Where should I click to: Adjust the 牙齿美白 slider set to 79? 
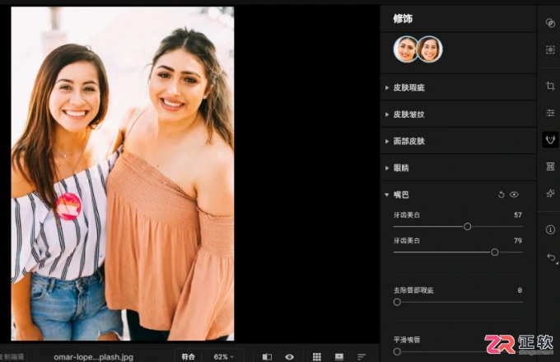pos(495,252)
